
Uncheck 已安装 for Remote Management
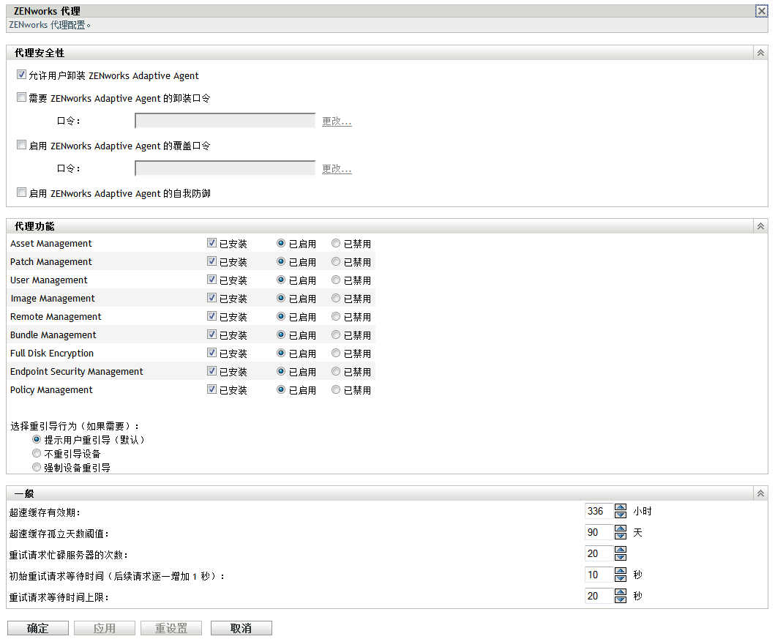[211, 315]
